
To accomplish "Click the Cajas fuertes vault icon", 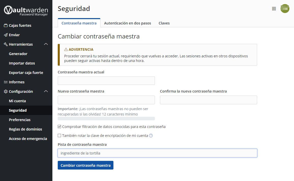I will click(6, 25).
